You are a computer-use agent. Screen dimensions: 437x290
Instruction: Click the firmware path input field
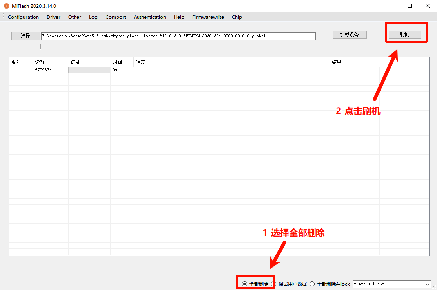pos(178,36)
